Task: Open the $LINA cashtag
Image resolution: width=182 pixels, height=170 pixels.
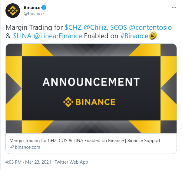Action: 22,36
